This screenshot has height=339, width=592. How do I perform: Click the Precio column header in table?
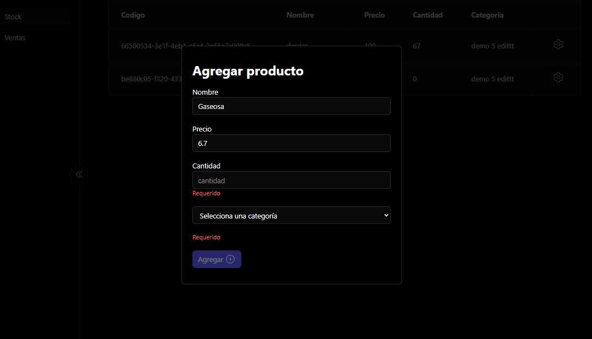tap(374, 15)
